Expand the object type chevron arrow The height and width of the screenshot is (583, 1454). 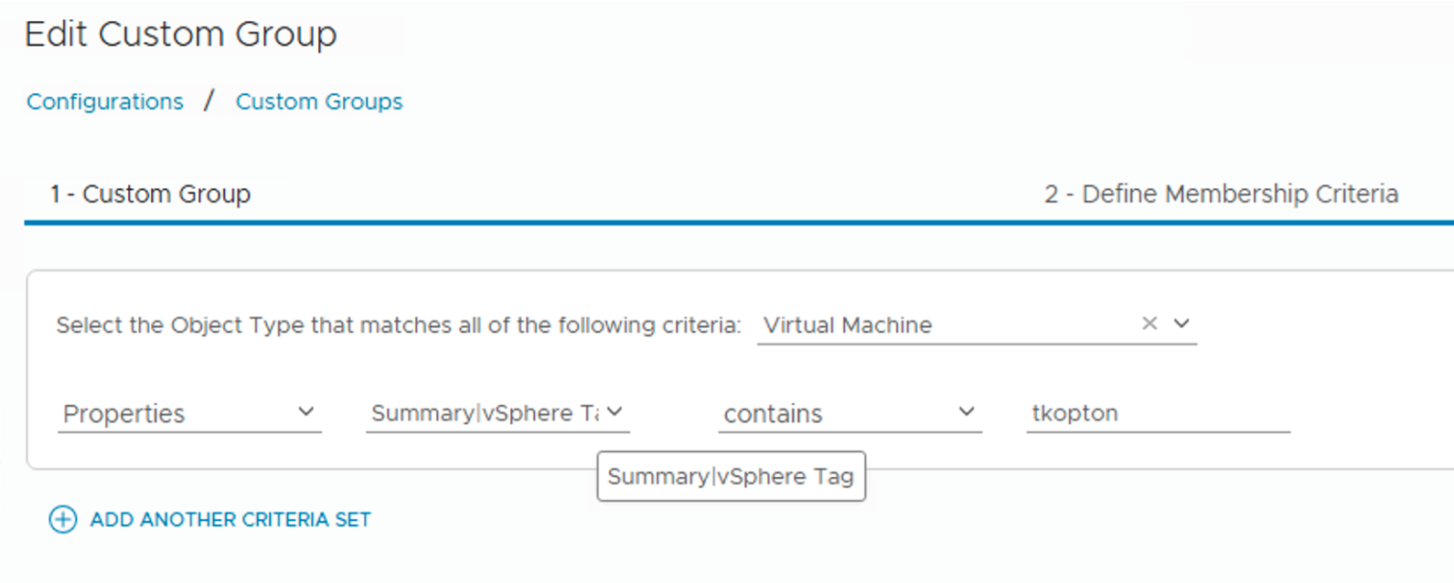[1181, 323]
